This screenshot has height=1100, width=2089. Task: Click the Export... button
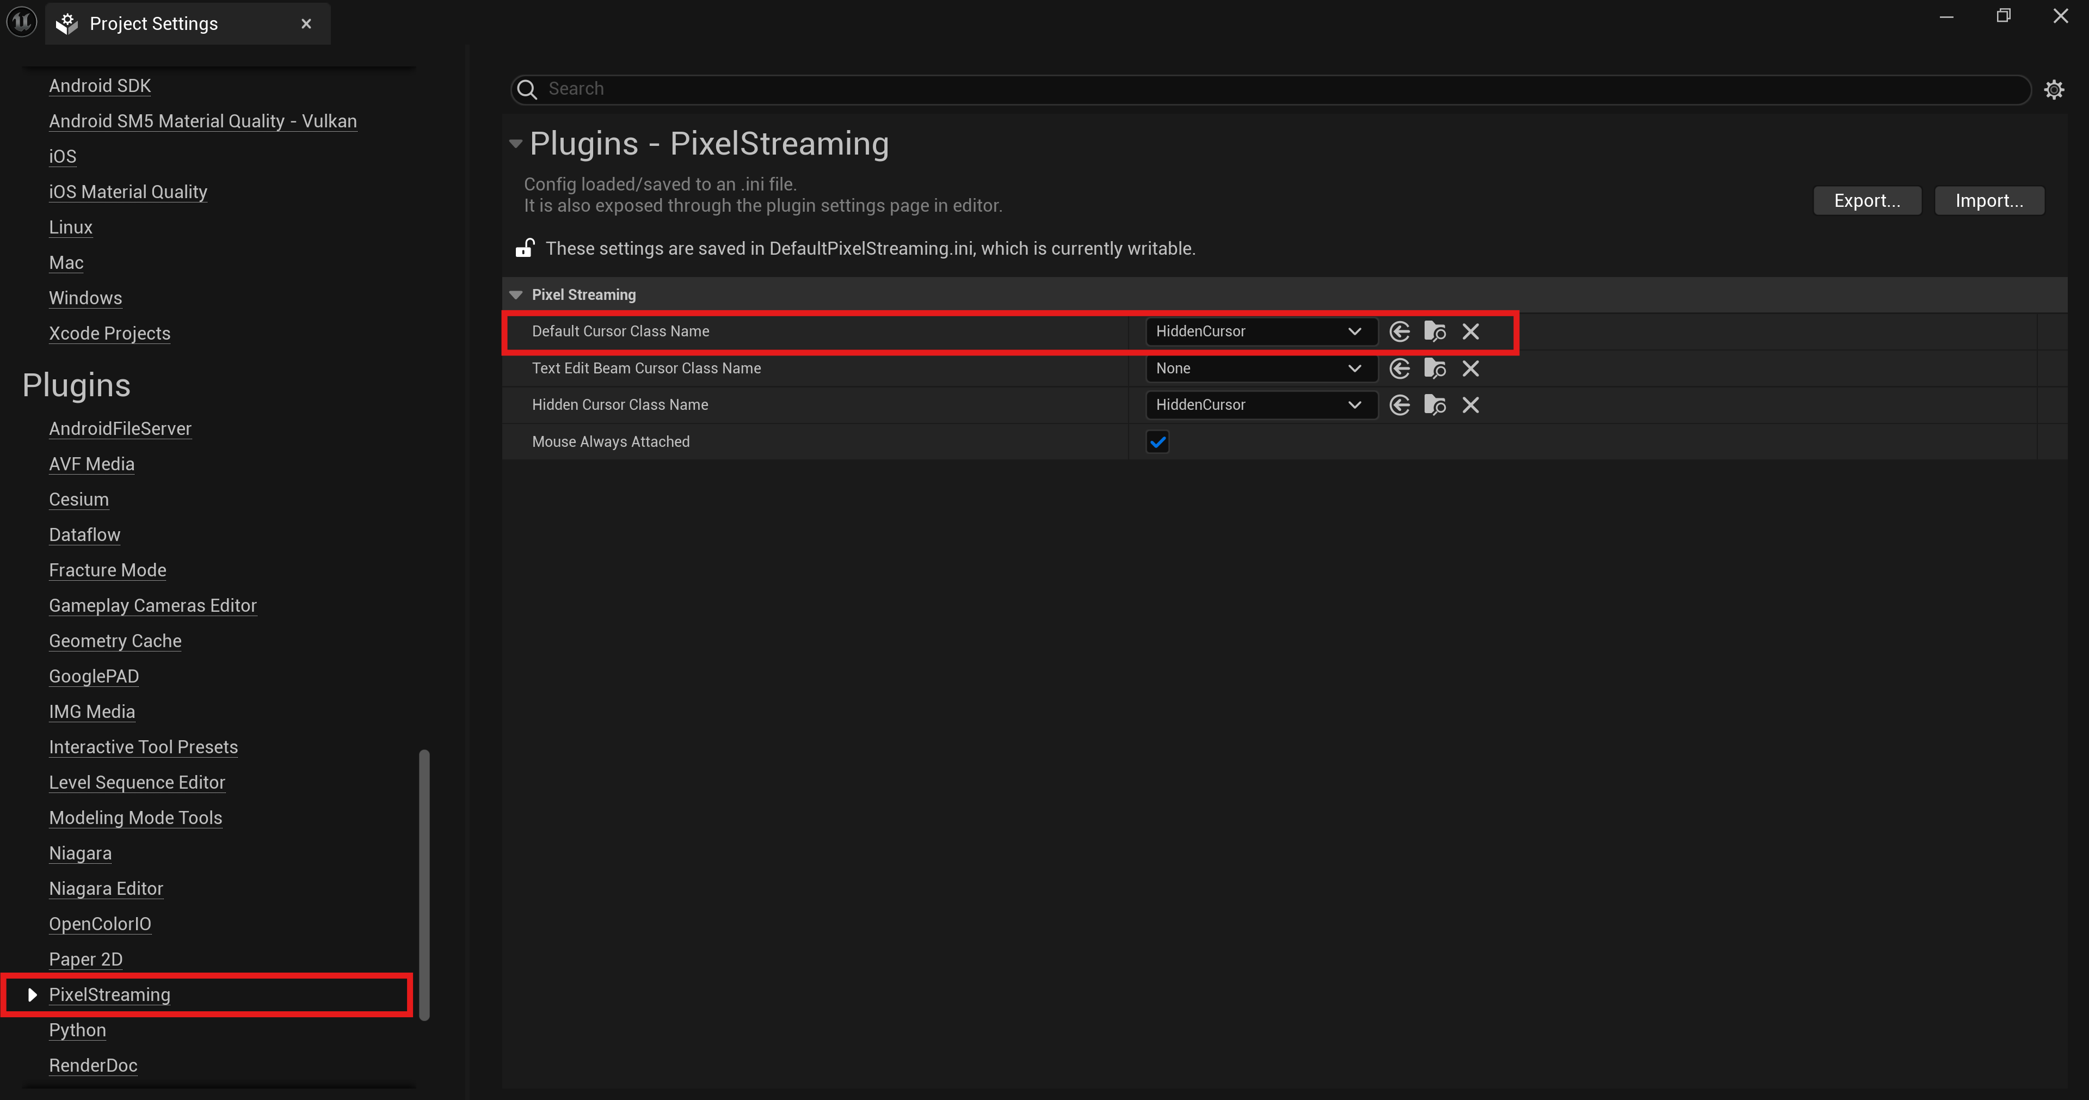[x=1867, y=200]
